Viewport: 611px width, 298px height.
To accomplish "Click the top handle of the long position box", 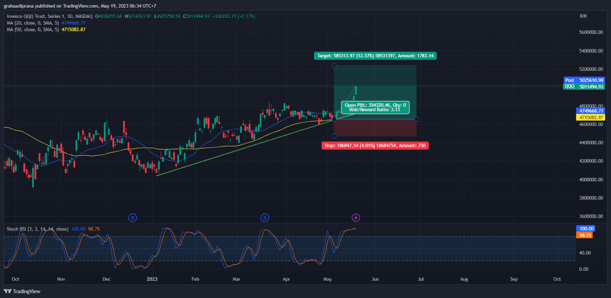I will (x=334, y=65).
